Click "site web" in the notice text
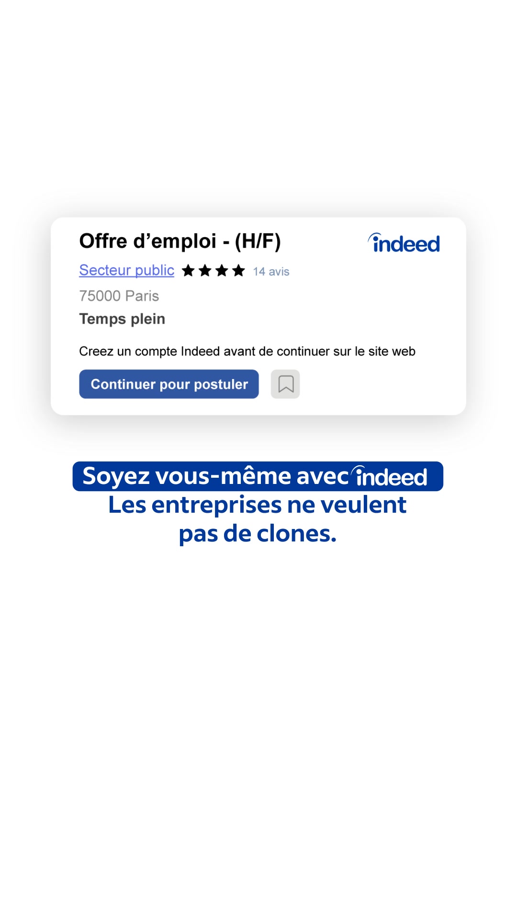Viewport: 517px width, 920px height. [x=392, y=351]
